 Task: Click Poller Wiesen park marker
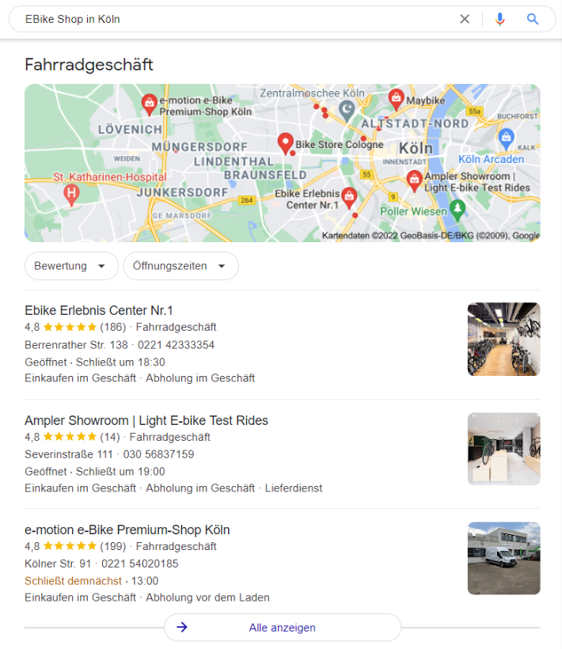(x=458, y=210)
